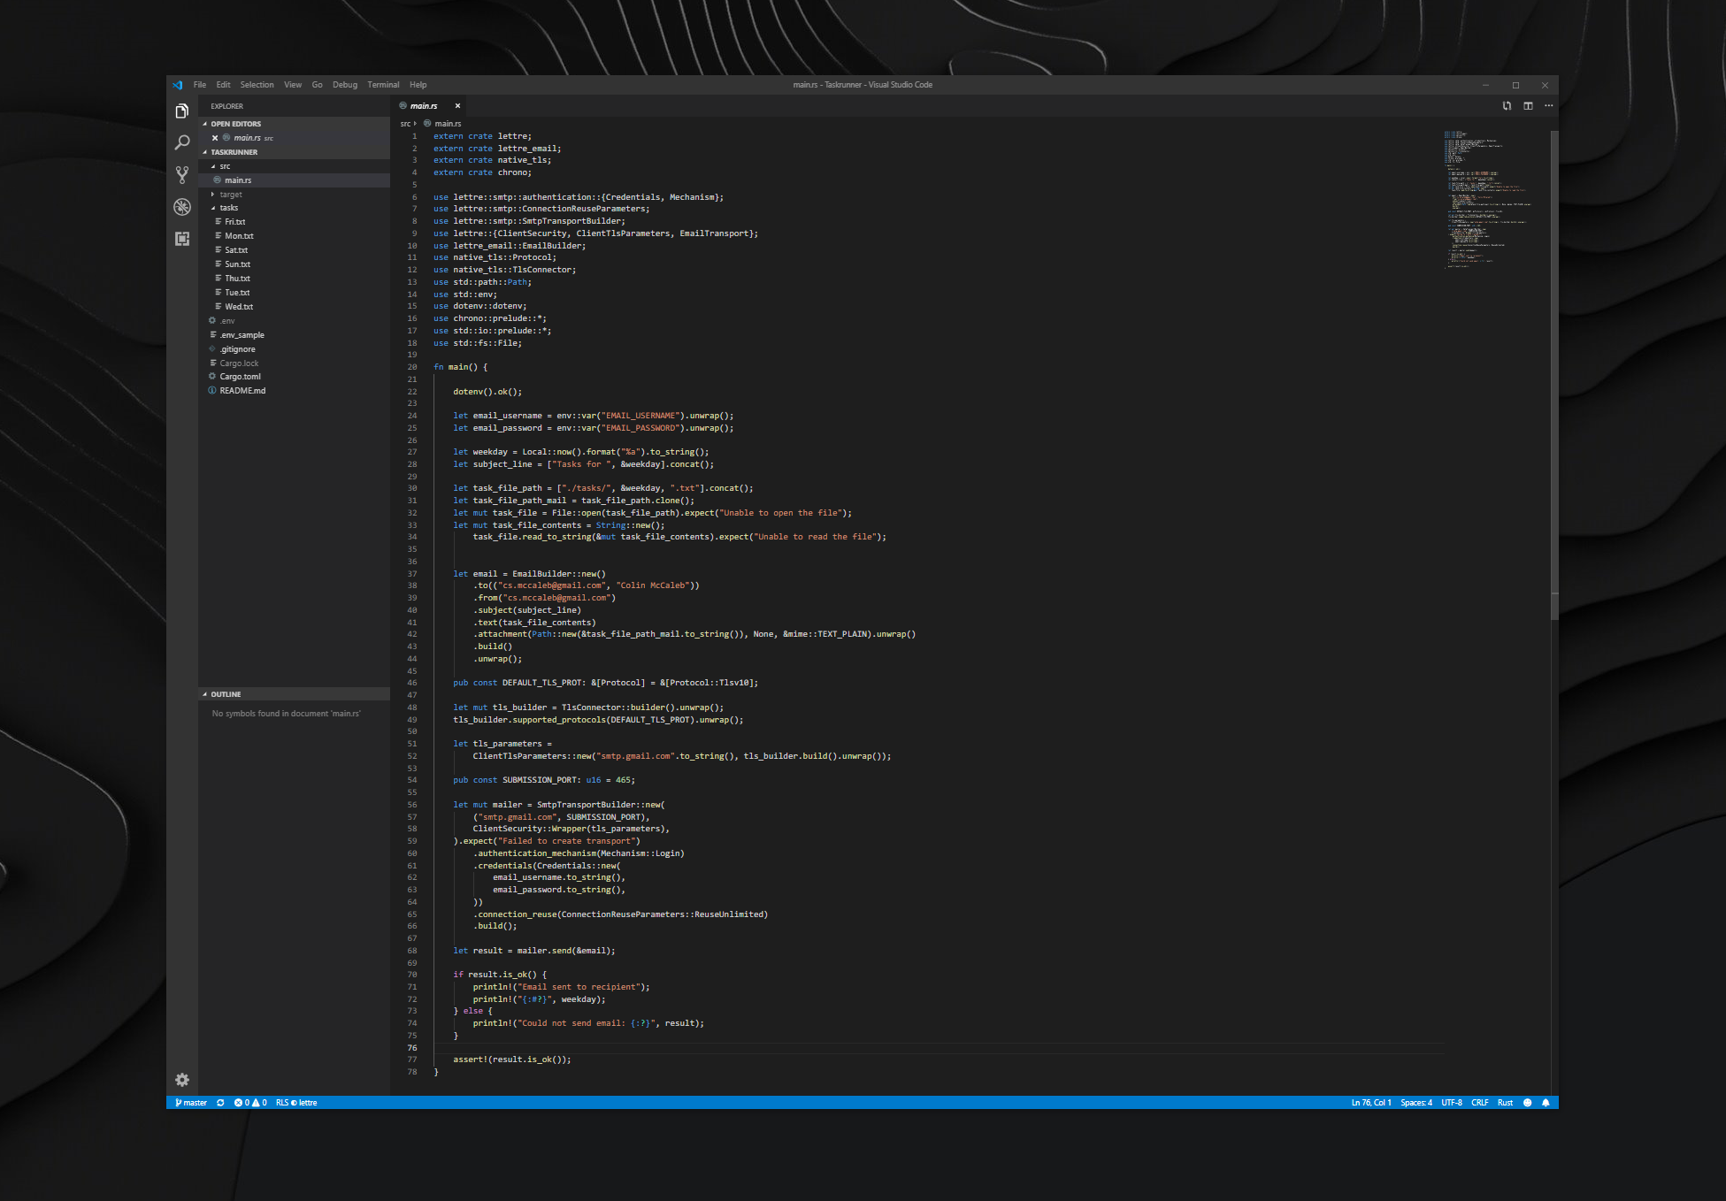Open the Extensions view in activity bar

coord(182,238)
